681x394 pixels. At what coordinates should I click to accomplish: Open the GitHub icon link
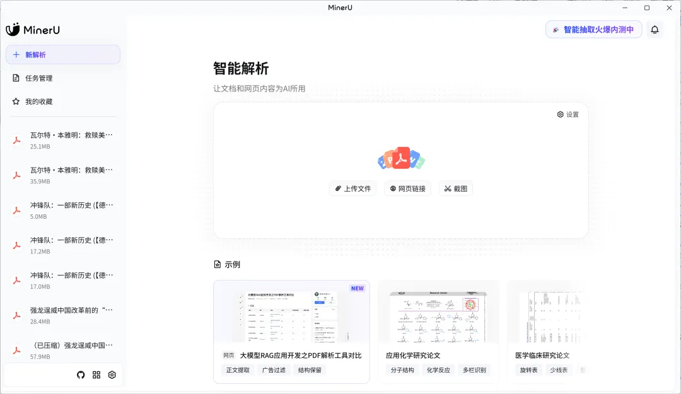tap(81, 375)
